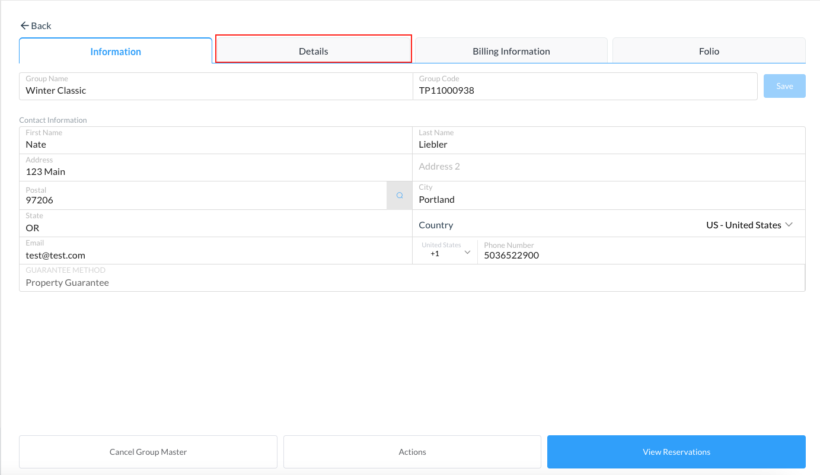Click the Save button
The image size is (820, 475).
coord(784,85)
